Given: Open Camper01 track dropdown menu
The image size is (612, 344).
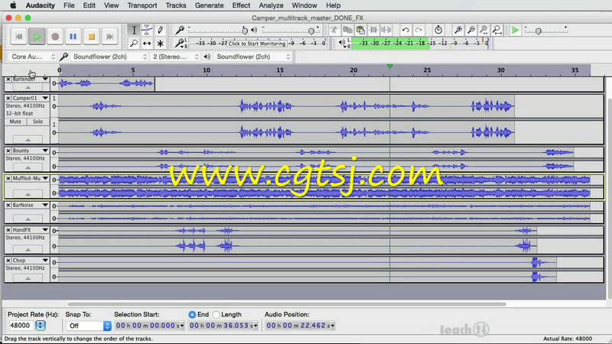Looking at the screenshot, I should click(x=45, y=98).
